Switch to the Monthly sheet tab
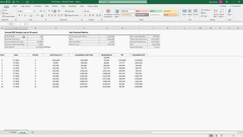The image size is (243, 137). [x=13, y=132]
